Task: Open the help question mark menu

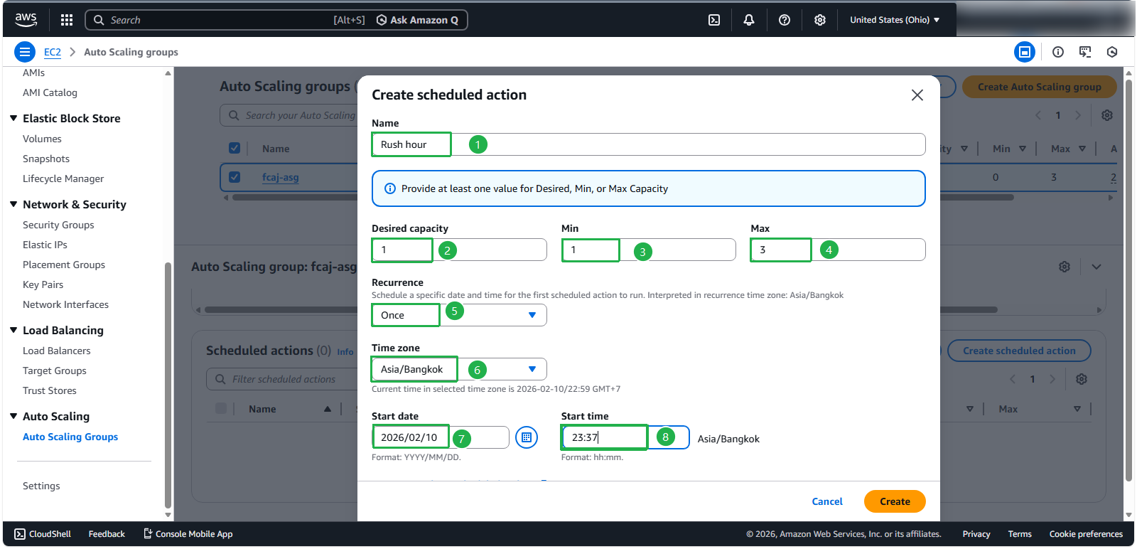Action: tap(785, 20)
